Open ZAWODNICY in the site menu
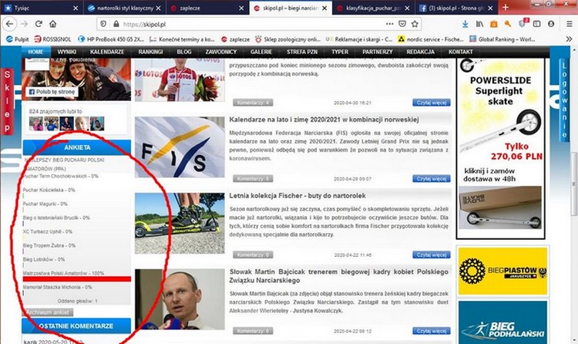This screenshot has height=344, width=578. (221, 52)
